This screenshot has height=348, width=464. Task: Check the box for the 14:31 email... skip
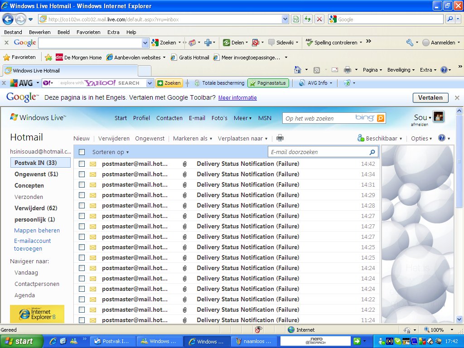coord(82,185)
